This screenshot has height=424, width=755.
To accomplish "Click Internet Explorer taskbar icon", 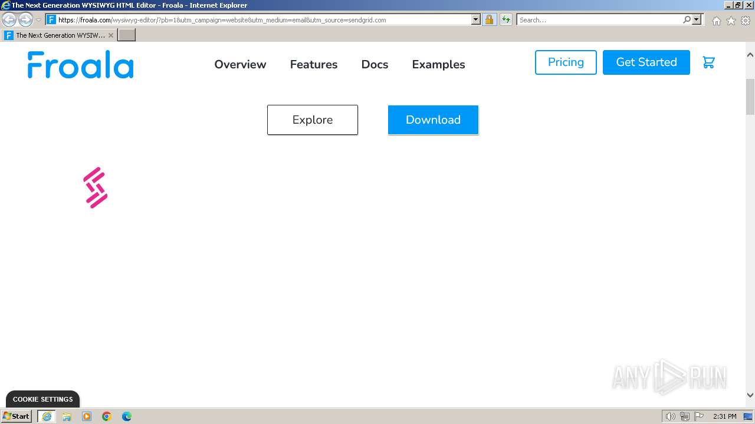I will tap(47, 416).
